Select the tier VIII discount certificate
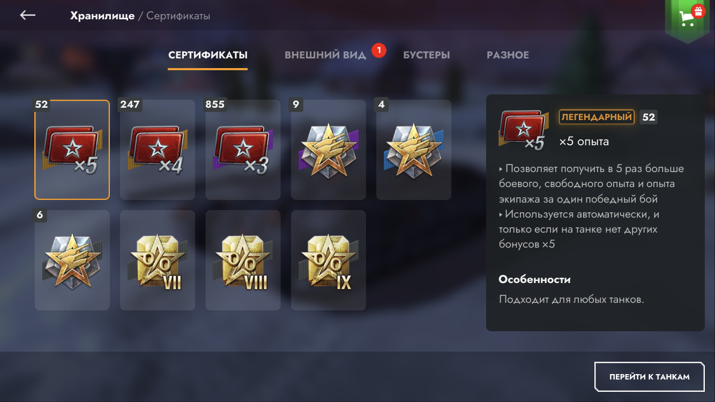Image resolution: width=715 pixels, height=402 pixels. (x=243, y=260)
